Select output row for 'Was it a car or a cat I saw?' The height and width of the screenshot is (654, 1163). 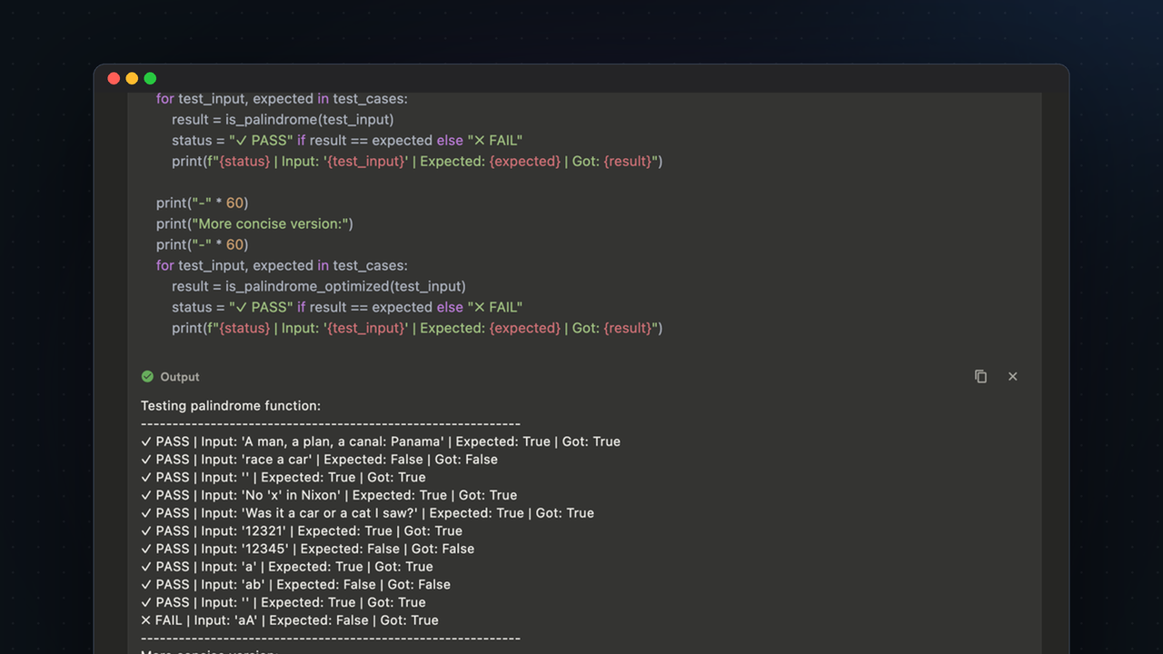(367, 513)
